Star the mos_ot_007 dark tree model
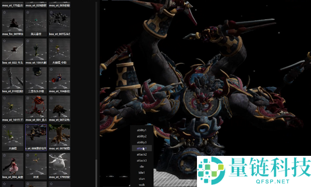311x187 pixels. click(x=51, y=98)
